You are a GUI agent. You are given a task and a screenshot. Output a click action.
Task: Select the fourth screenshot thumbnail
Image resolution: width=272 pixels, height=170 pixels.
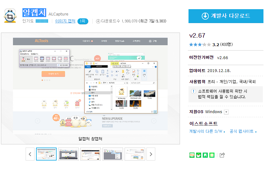click(x=113, y=154)
